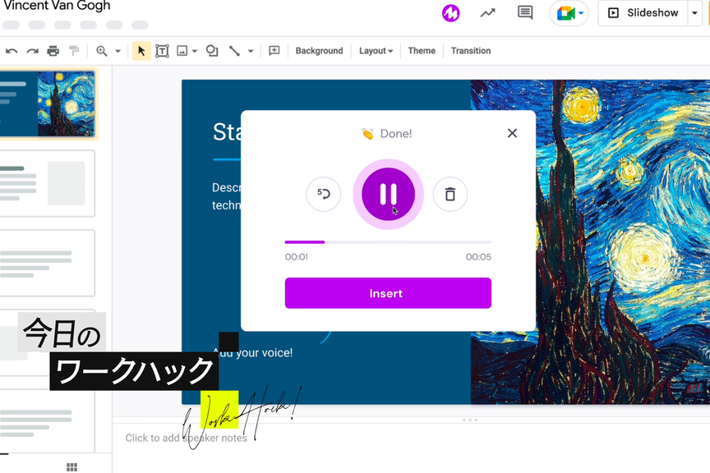Viewport: 710px width, 473px height.
Task: Open the Layout dropdown
Action: [x=376, y=51]
